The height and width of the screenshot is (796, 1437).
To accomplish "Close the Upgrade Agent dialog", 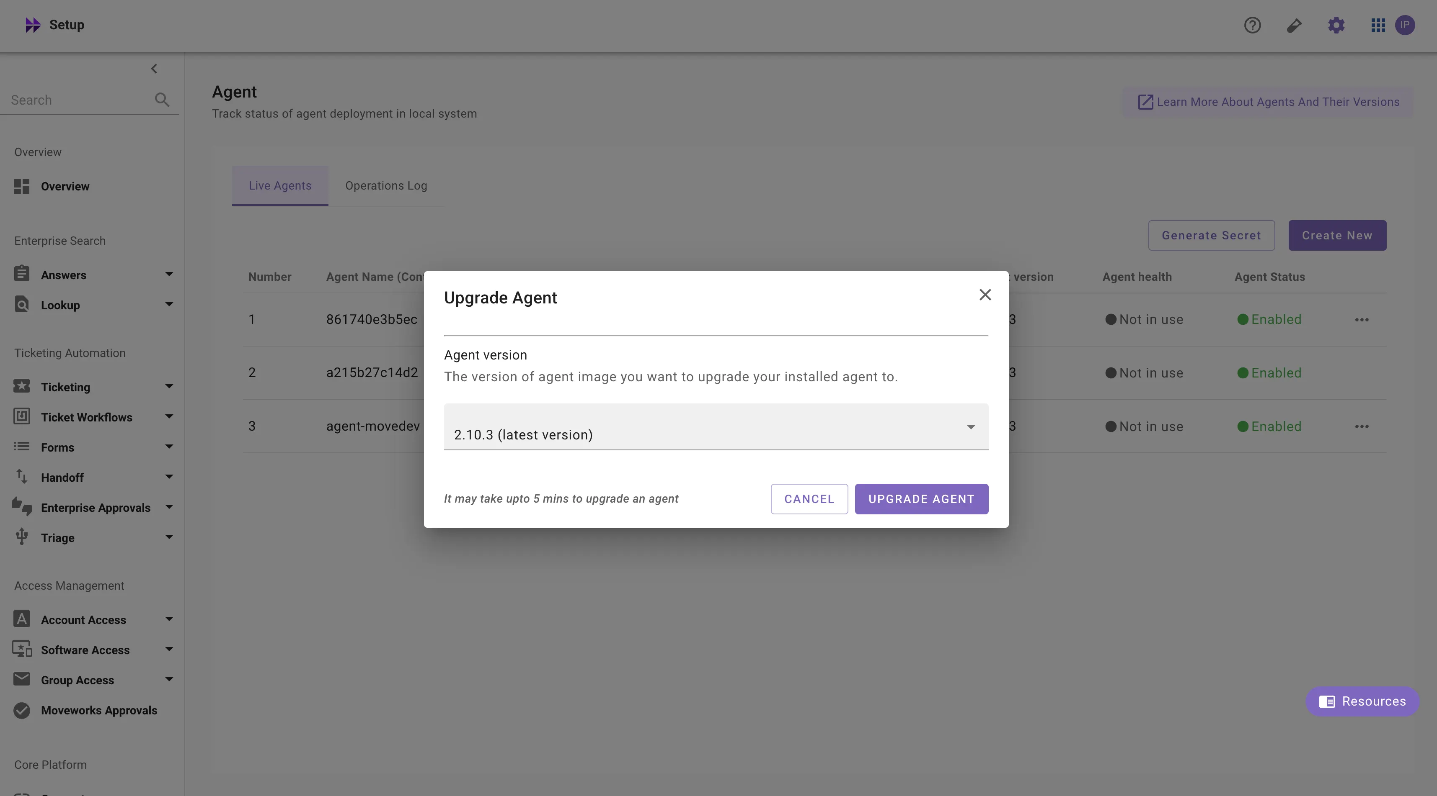I will click(985, 295).
